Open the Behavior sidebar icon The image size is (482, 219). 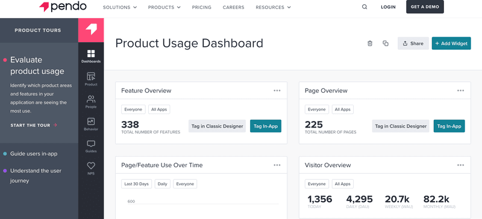click(91, 124)
